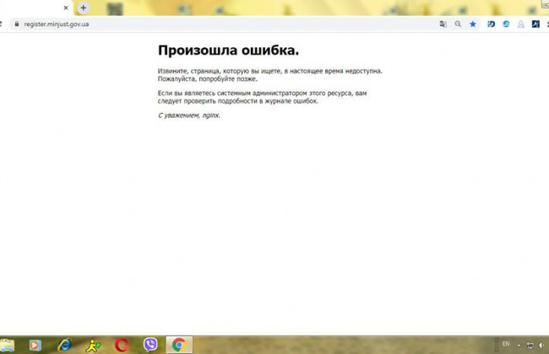The width and height of the screenshot is (549, 354).
Task: Open the round blue extension icon
Action: [x=506, y=24]
